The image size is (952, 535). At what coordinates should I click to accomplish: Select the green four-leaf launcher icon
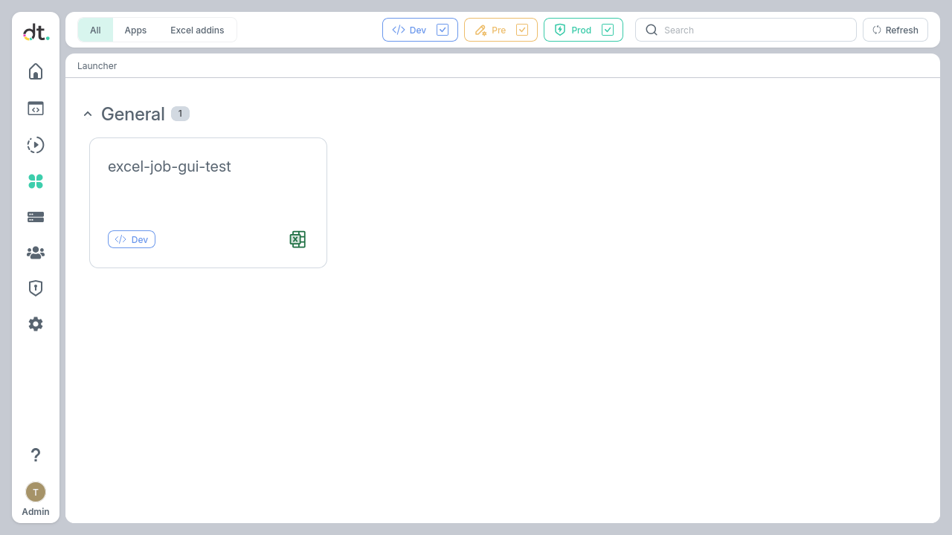pyautogui.click(x=36, y=181)
